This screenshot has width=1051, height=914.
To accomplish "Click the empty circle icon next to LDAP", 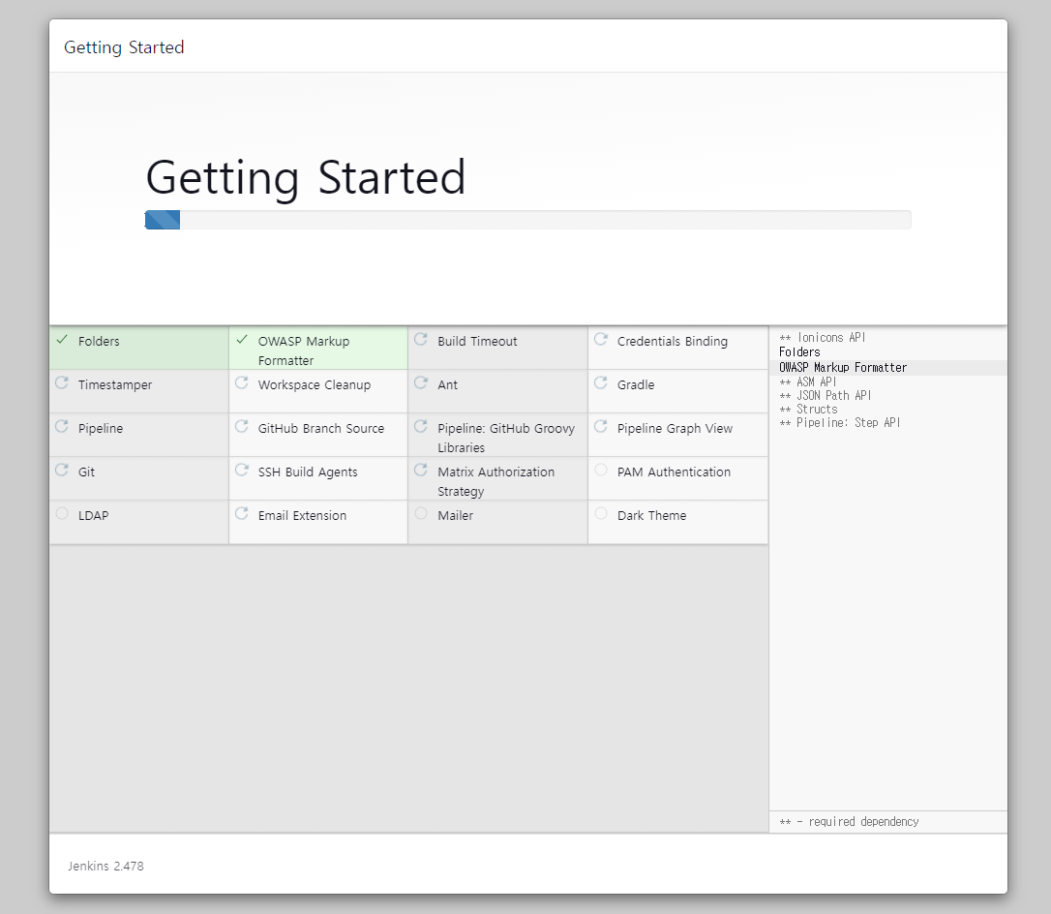I will [x=62, y=514].
